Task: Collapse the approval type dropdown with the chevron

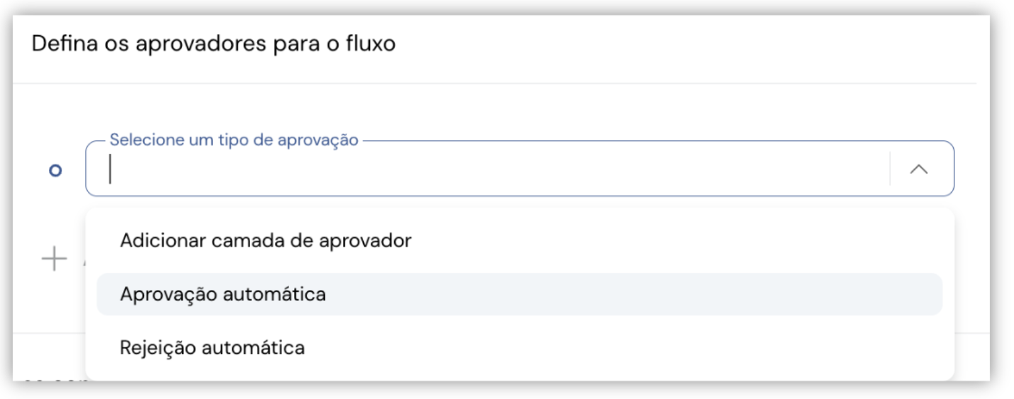Action: (x=919, y=169)
